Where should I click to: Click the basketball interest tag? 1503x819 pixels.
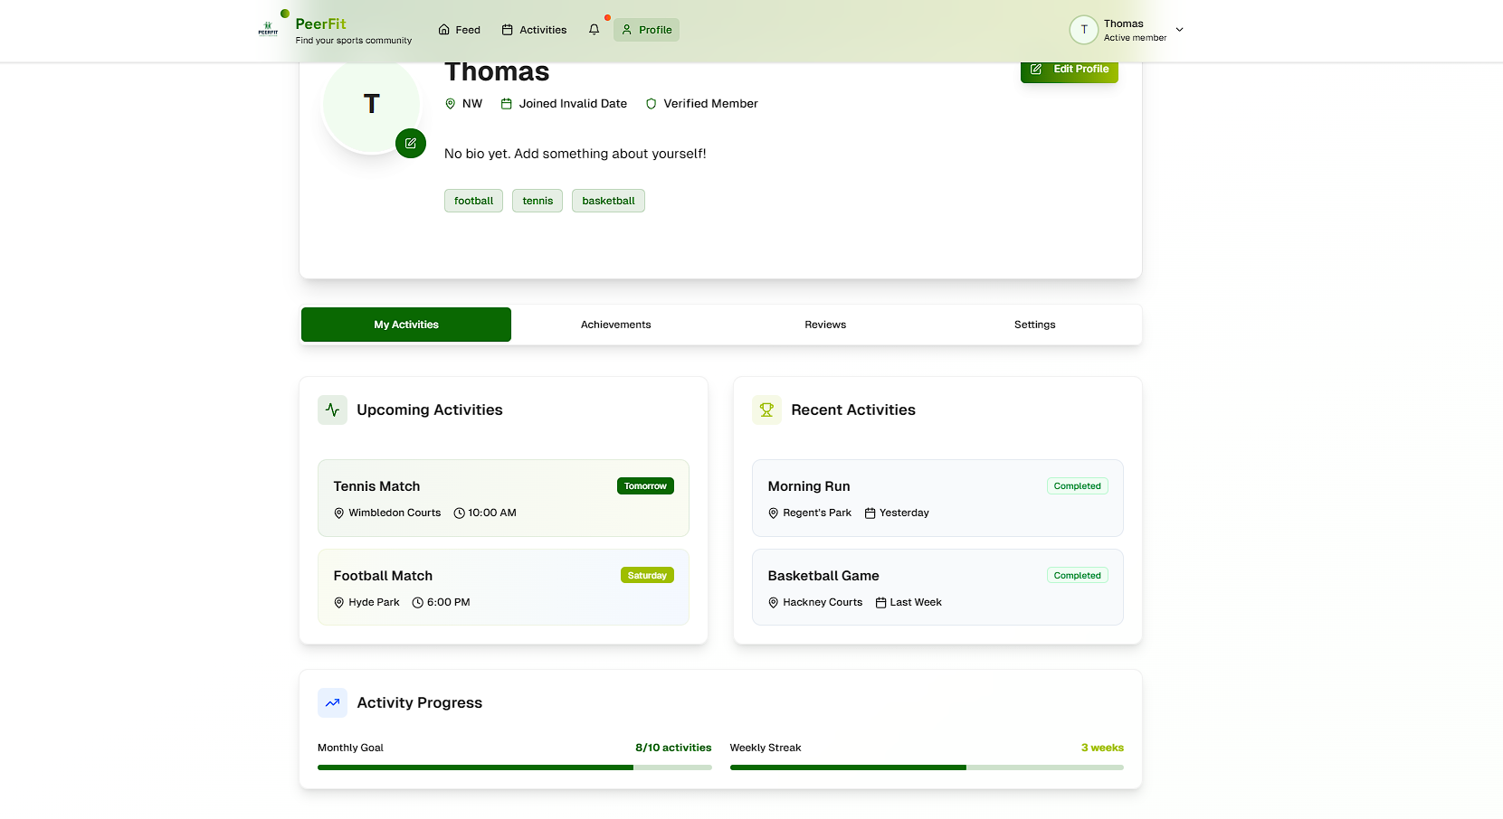tap(608, 201)
